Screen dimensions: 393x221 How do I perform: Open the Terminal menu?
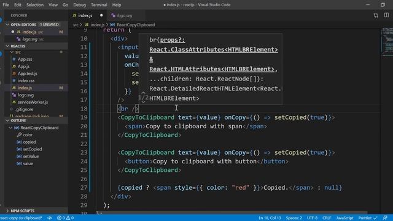point(99,5)
